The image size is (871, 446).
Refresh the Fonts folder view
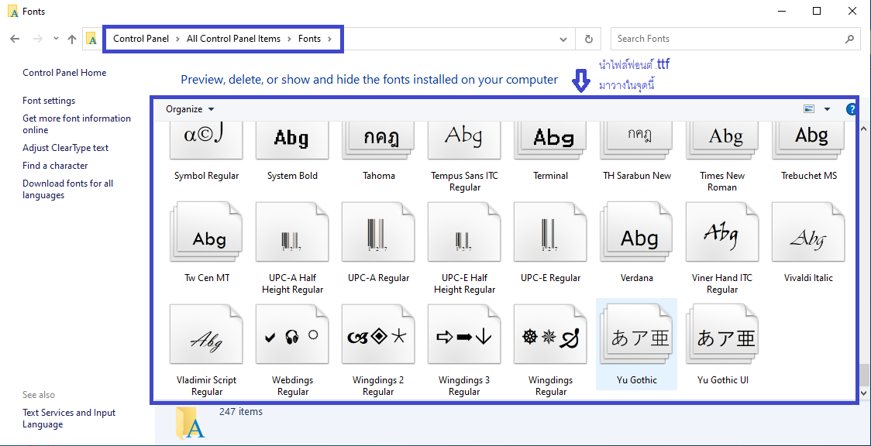(x=589, y=39)
